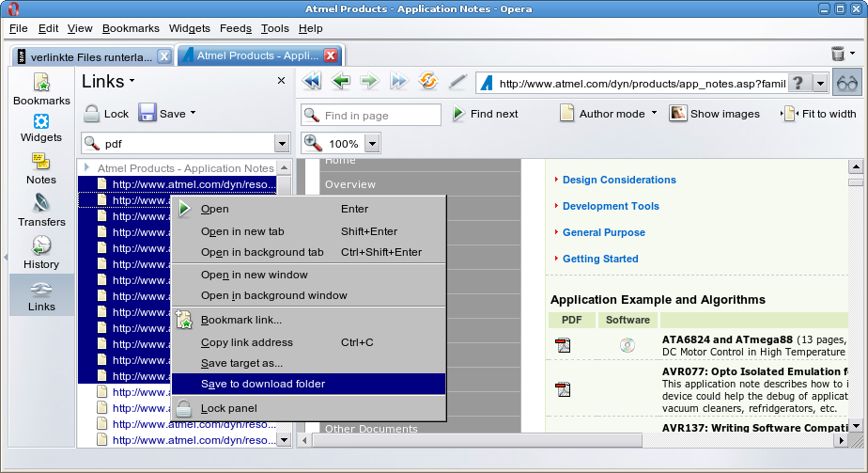Click the PDF icon for AVR077
This screenshot has width=868, height=473.
point(563,389)
